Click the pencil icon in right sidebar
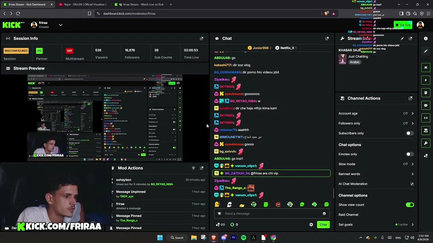 click(426, 51)
